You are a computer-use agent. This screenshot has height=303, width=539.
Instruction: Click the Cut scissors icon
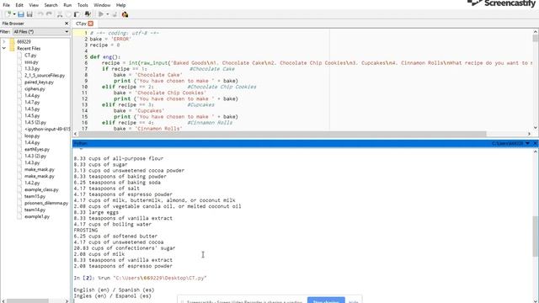click(x=60, y=14)
